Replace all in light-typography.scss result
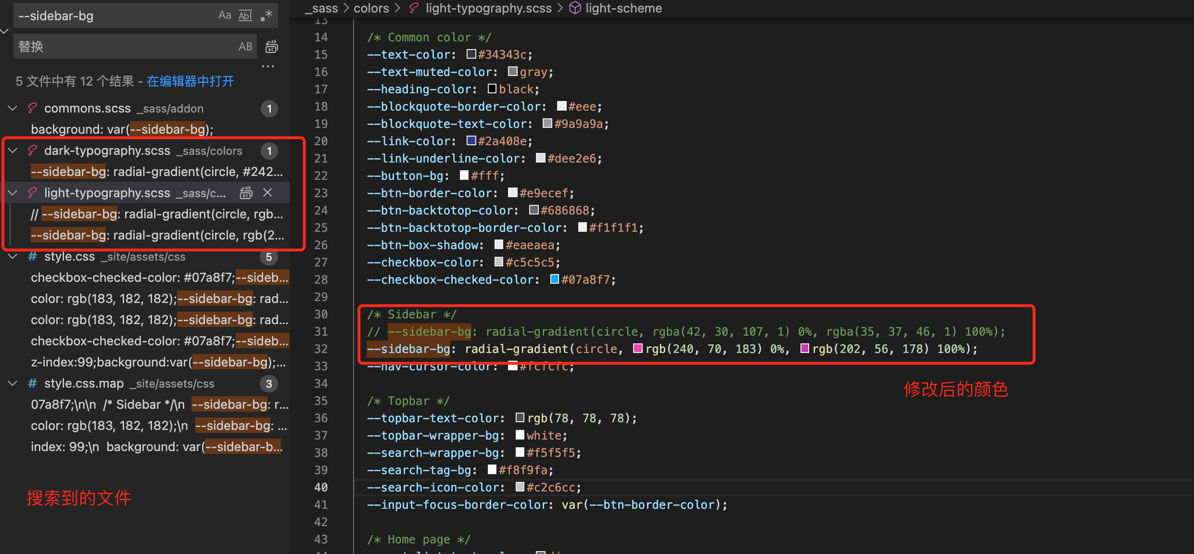Viewport: 1194px width, 554px height. coord(246,193)
